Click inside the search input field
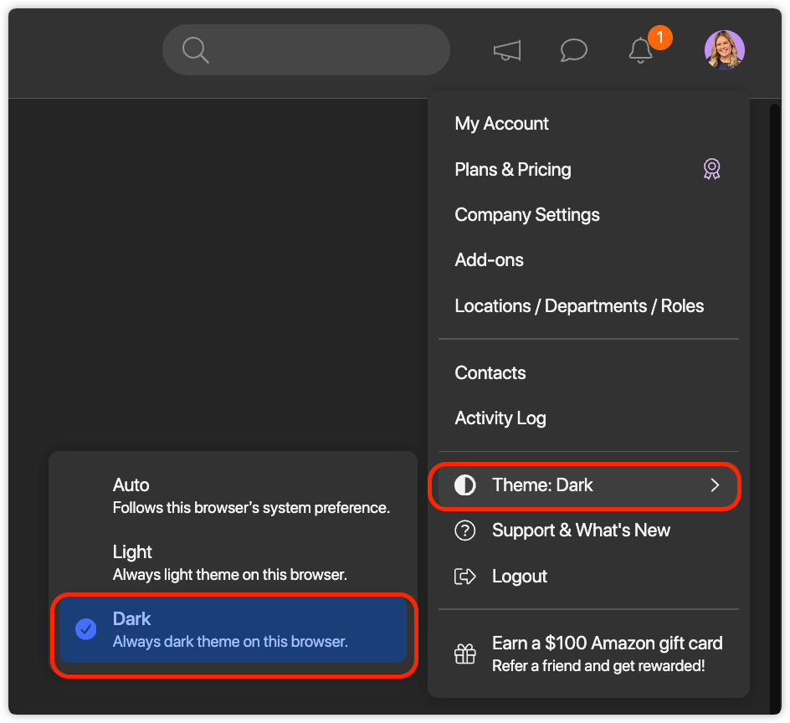Viewport: 790px width, 723px height. coord(326,50)
